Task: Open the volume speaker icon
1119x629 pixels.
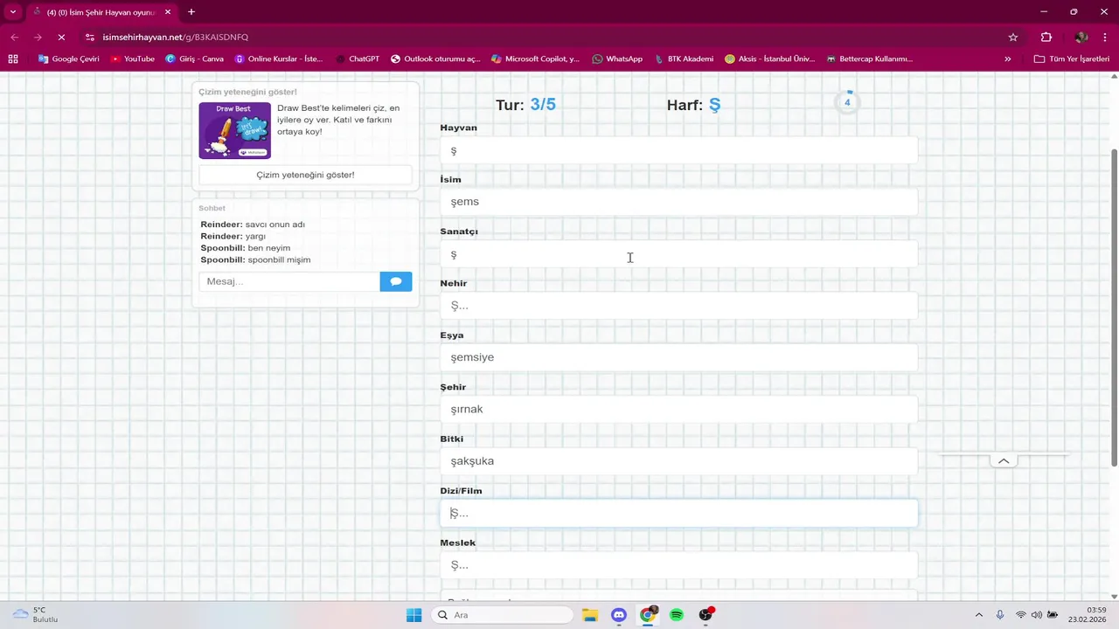Action: (x=1036, y=615)
